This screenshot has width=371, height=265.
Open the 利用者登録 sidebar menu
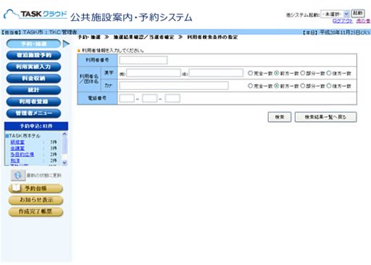tap(33, 101)
